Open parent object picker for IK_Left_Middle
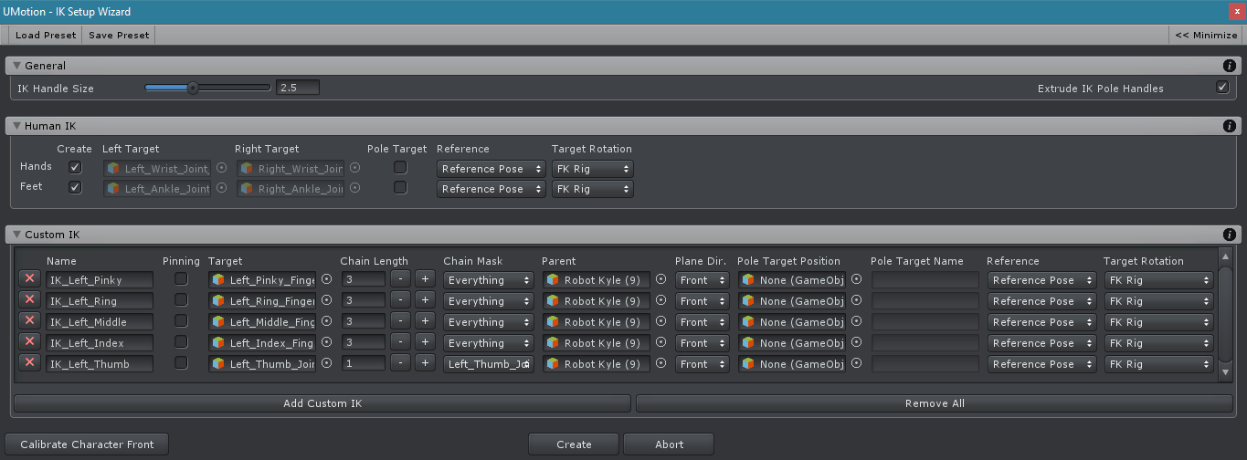 (660, 322)
